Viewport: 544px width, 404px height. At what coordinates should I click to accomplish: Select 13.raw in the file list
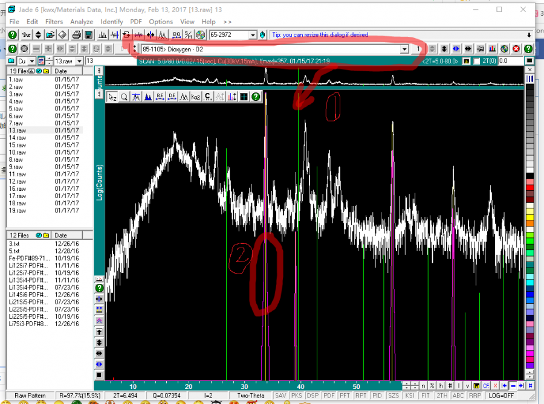point(16,130)
